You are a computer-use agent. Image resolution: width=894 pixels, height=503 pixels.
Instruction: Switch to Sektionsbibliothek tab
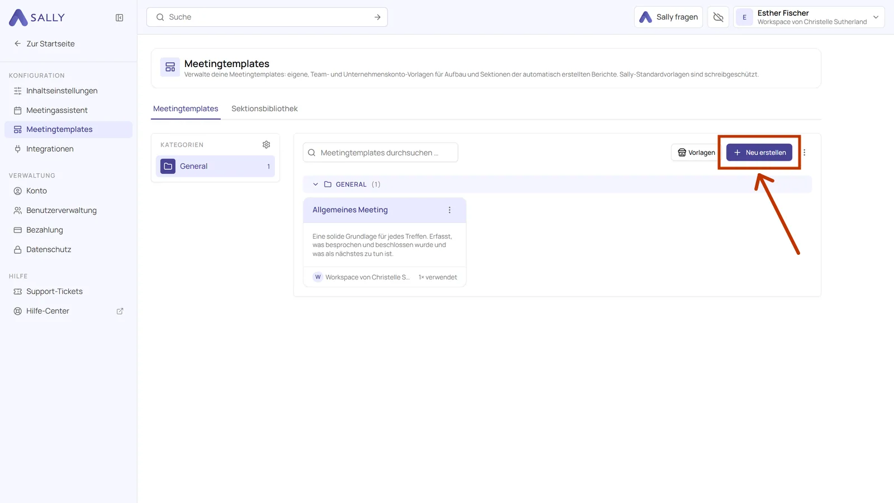[264, 108]
